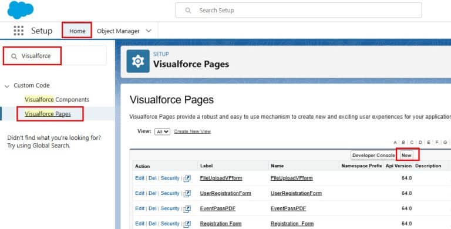Filter pages by letter D
The image size is (451, 229).
click(x=420, y=143)
